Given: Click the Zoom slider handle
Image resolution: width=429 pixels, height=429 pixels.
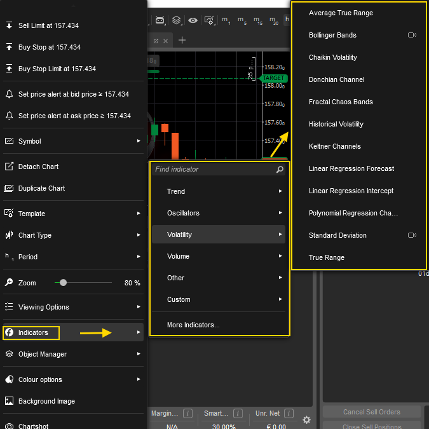Looking at the screenshot, I should click(63, 282).
